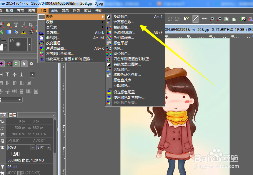Swap foreground and background colors arrow
Screen dimensions: 253x175
coord(4,41)
